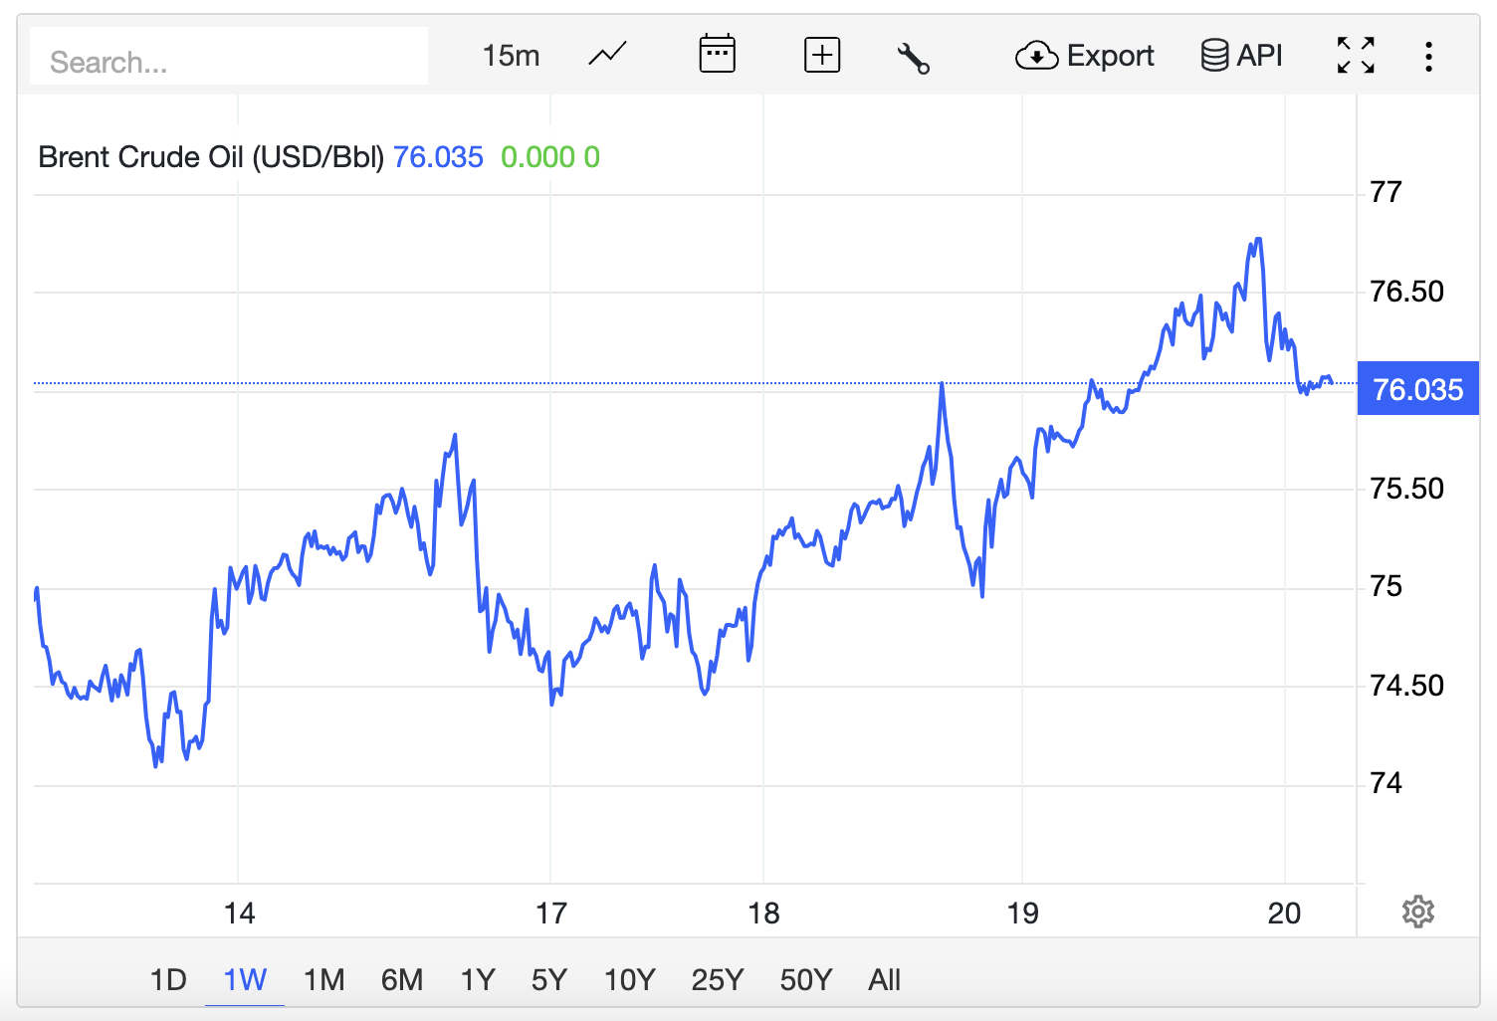Image resolution: width=1497 pixels, height=1021 pixels.
Task: Select the 25Y time range
Action: (717, 980)
